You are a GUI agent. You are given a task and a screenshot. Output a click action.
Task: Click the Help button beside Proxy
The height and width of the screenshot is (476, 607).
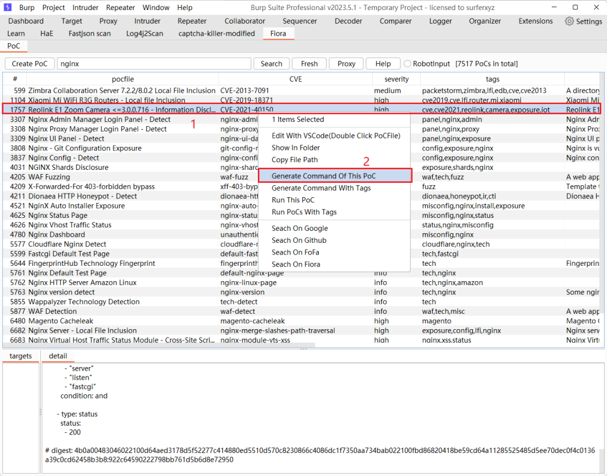383,64
